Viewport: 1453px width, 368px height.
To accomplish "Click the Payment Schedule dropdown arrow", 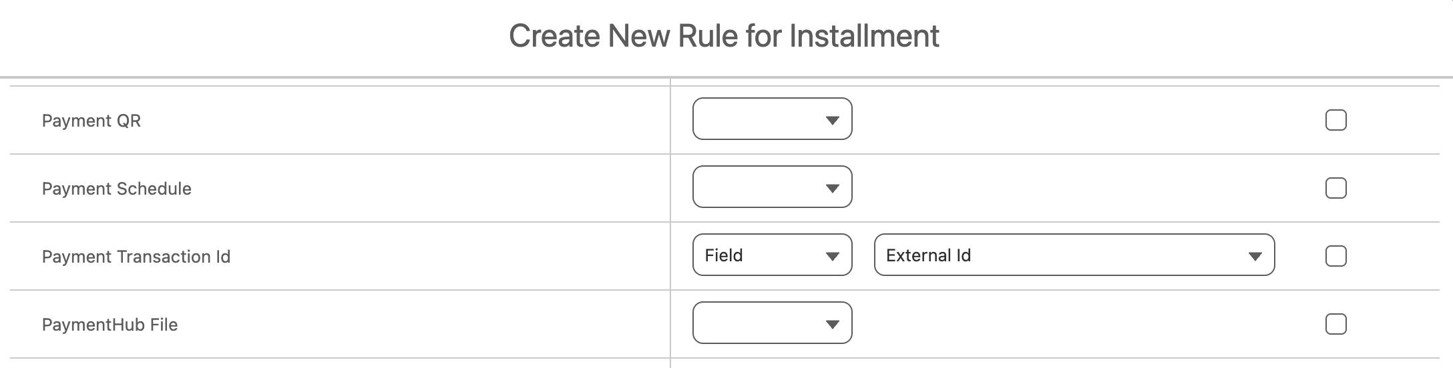I will tap(832, 189).
